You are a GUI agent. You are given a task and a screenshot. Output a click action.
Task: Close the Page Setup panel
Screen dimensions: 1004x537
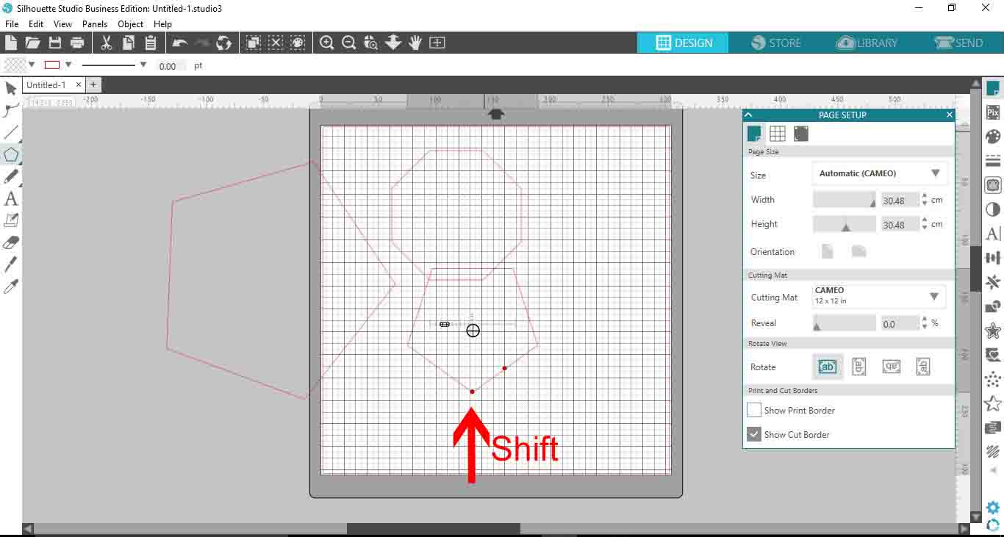[x=949, y=115]
